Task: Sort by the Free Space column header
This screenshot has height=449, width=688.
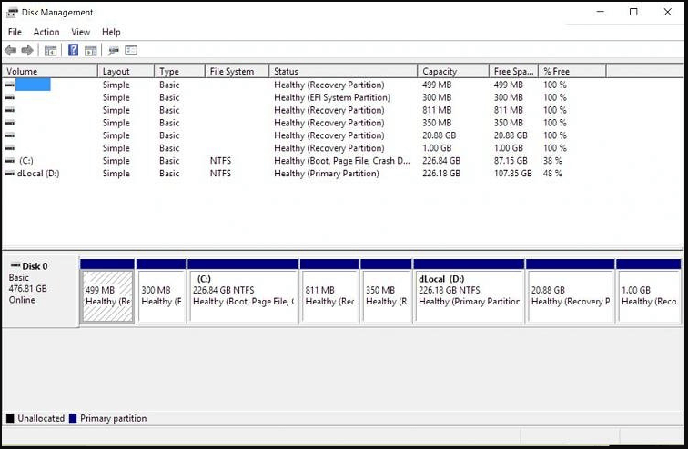Action: point(514,71)
